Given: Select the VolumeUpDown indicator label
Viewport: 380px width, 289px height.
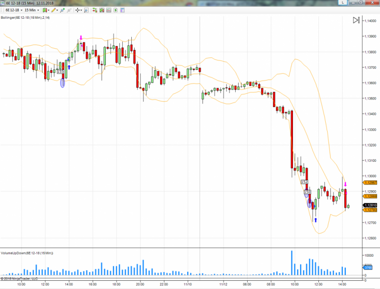Looking at the screenshot, I should pos(27,253).
